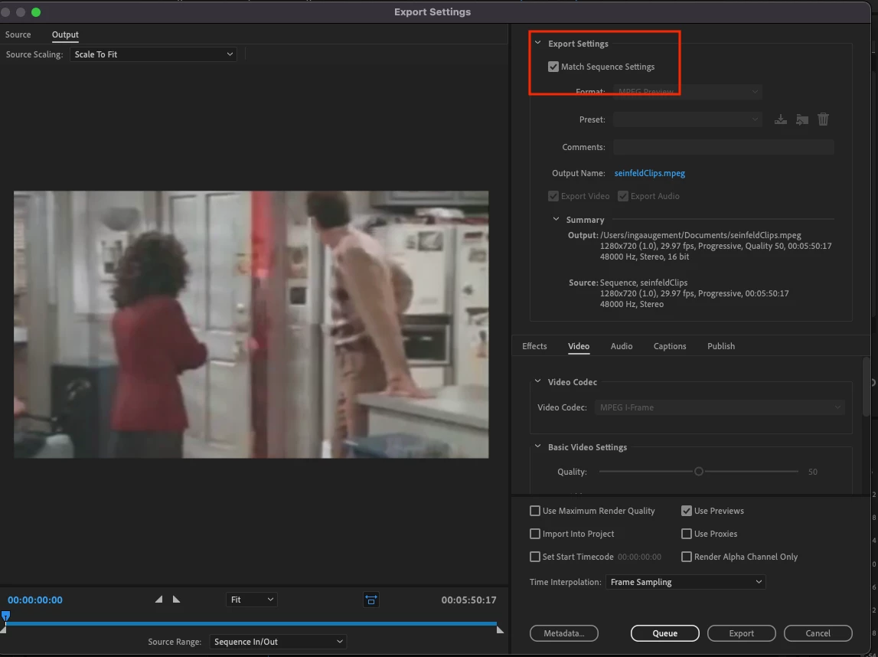Disable the Use Previews checkbox
Viewport: 878px width, 657px height.
687,511
